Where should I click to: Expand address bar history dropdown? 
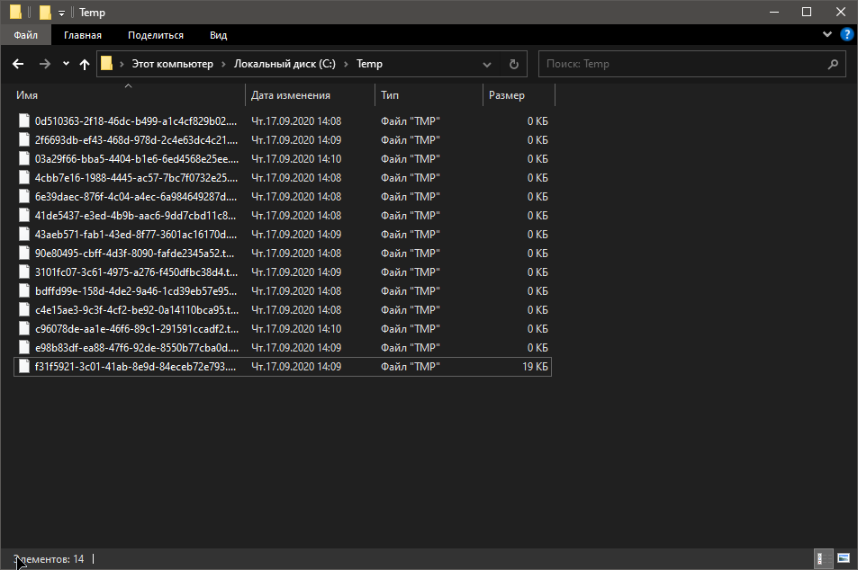pos(486,65)
